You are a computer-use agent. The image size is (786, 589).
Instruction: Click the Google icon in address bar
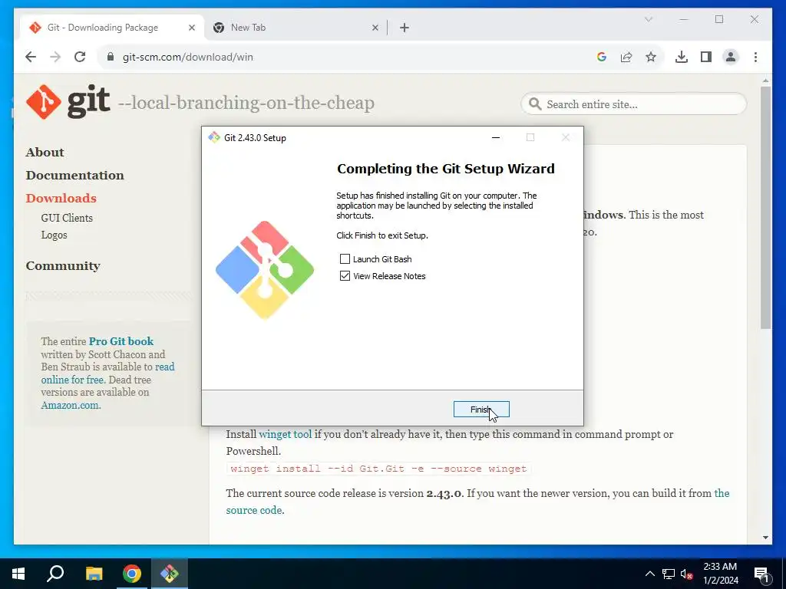click(x=602, y=57)
